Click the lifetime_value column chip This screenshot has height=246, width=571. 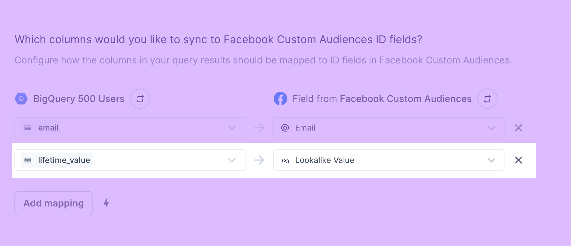(x=57, y=160)
